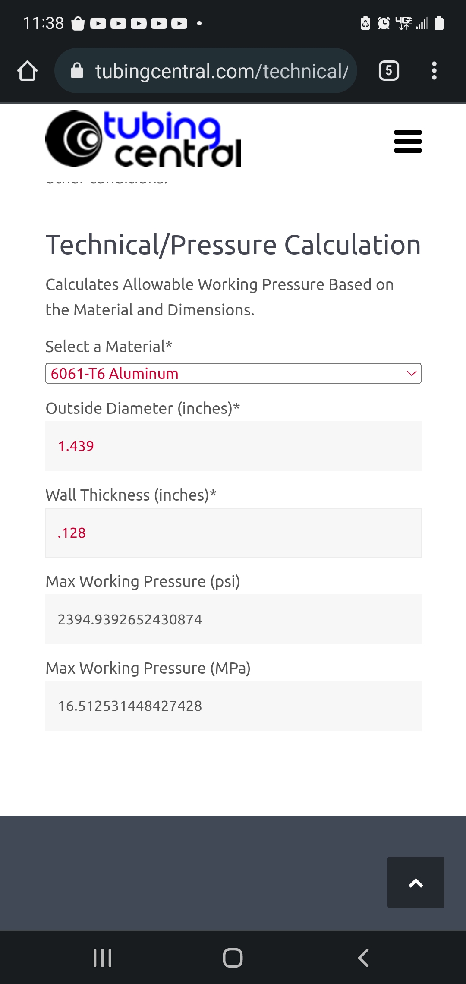
Task: Tap the browser home icon
Action: 27,71
